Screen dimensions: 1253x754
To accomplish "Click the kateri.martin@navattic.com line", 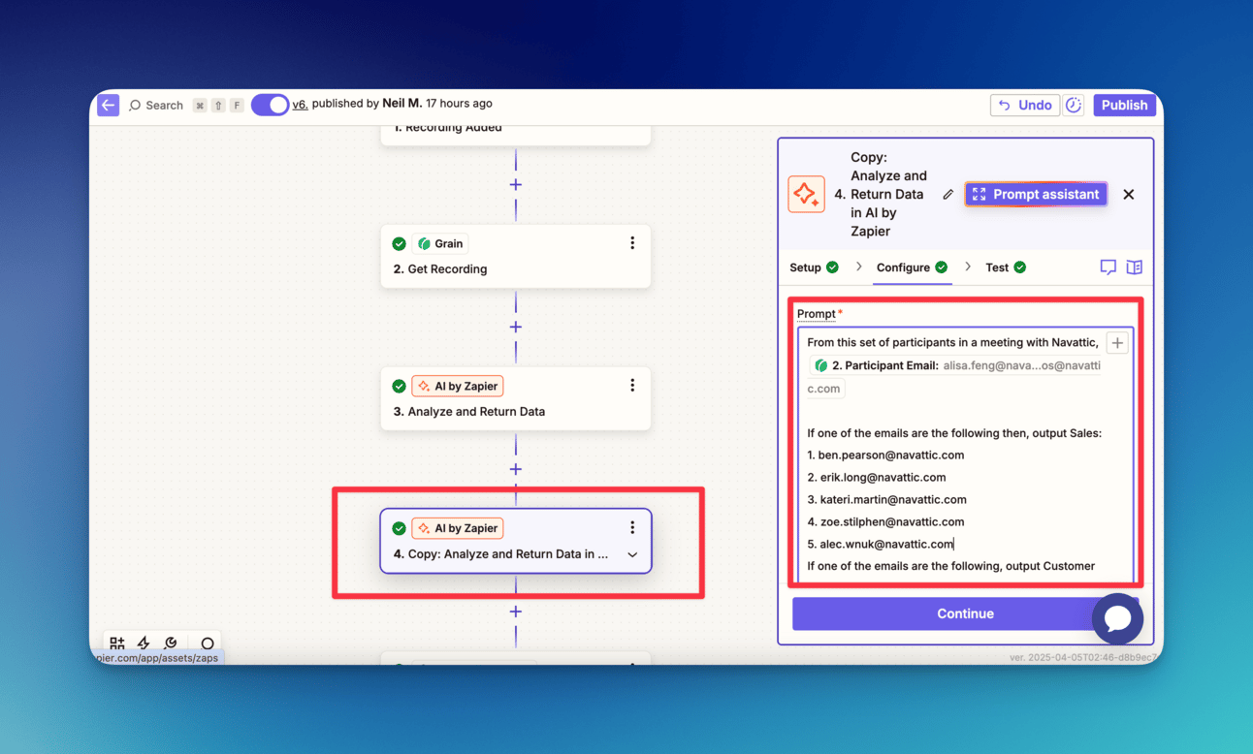I will (x=886, y=499).
